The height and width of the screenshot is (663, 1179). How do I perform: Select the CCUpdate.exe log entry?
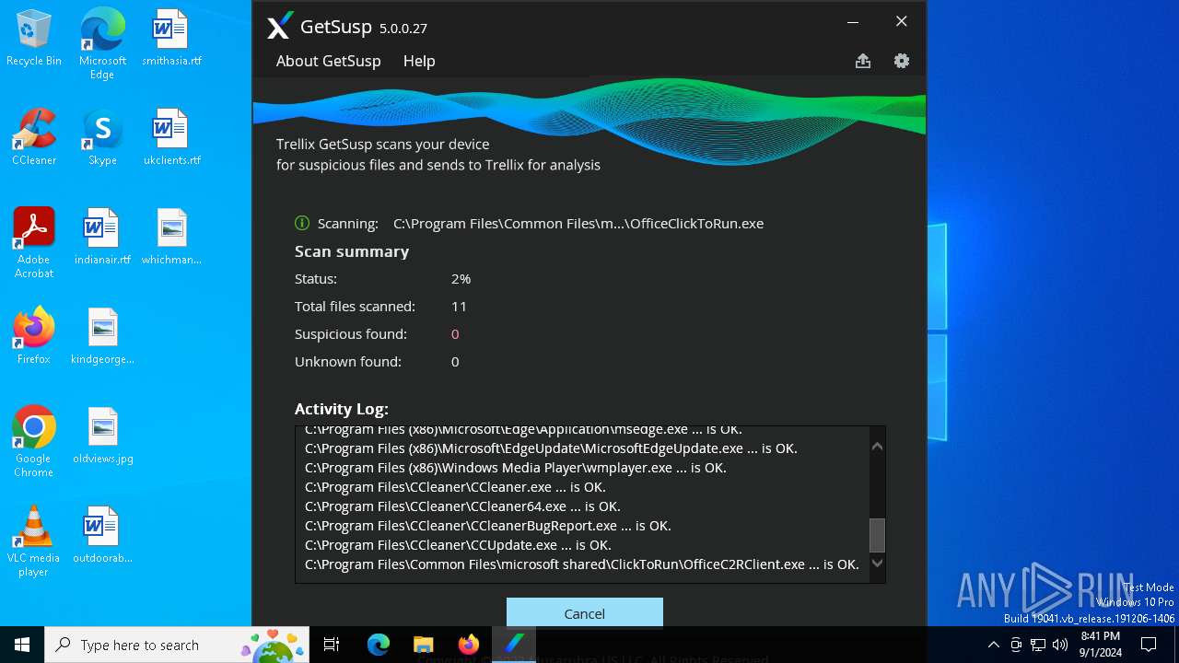click(458, 545)
